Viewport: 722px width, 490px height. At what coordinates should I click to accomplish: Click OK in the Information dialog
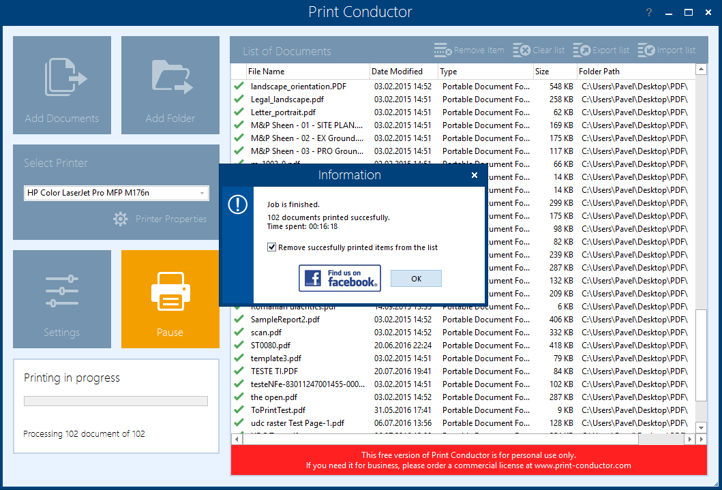[417, 279]
